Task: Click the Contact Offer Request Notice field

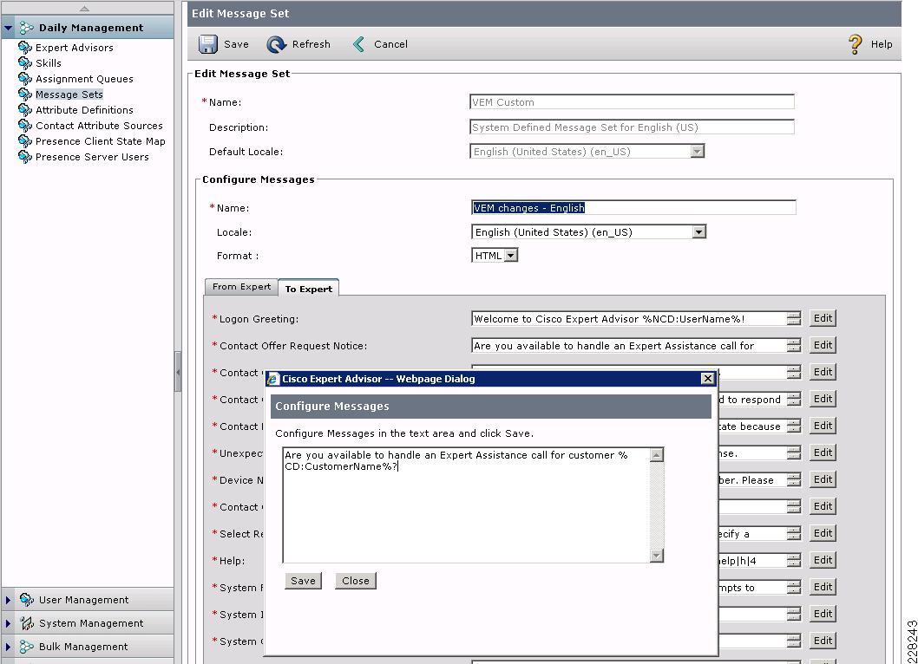Action: pyautogui.click(x=629, y=346)
